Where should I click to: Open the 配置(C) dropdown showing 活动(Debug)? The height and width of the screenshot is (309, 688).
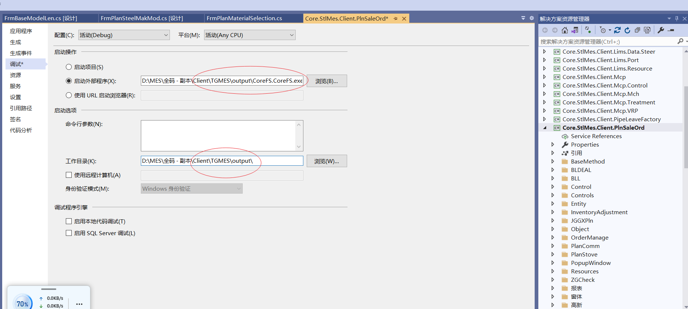click(124, 35)
